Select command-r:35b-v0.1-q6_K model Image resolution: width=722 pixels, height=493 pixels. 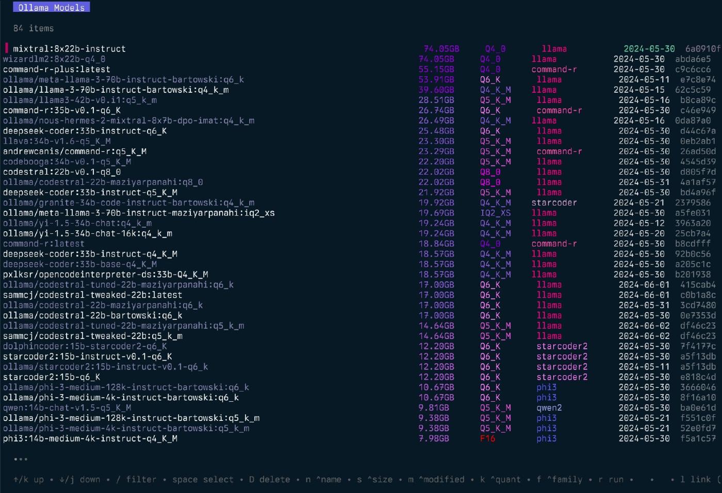click(x=62, y=110)
